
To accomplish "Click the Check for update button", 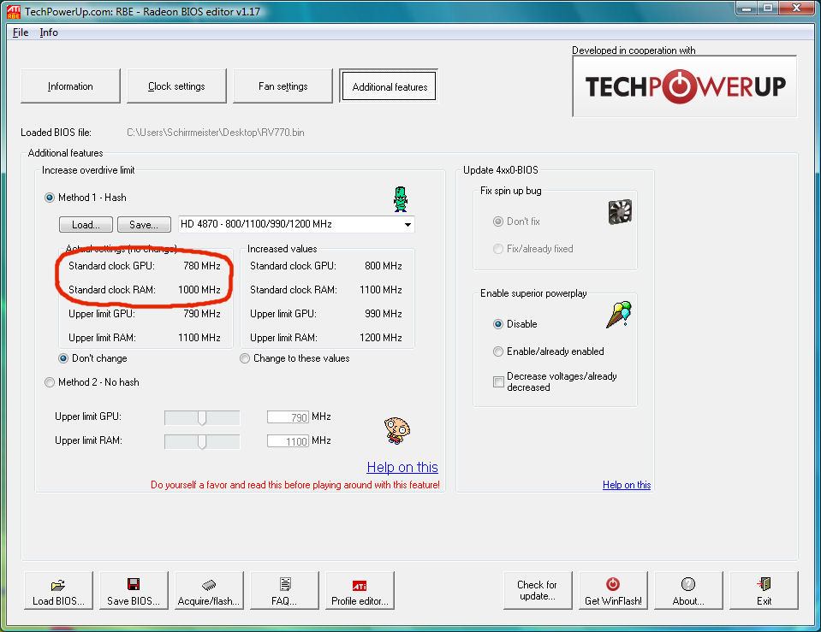I will click(538, 591).
